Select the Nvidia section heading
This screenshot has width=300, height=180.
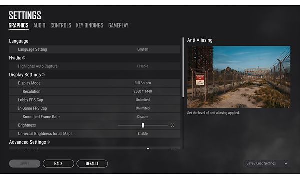(15, 58)
